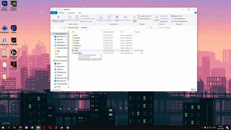Viewport: 231px width, 130px height.
Task: Click the Delete (Удалить) X icon
Action: (117, 17)
